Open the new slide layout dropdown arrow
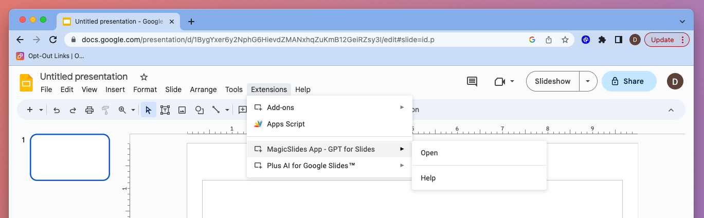The image size is (704, 218). click(x=41, y=110)
